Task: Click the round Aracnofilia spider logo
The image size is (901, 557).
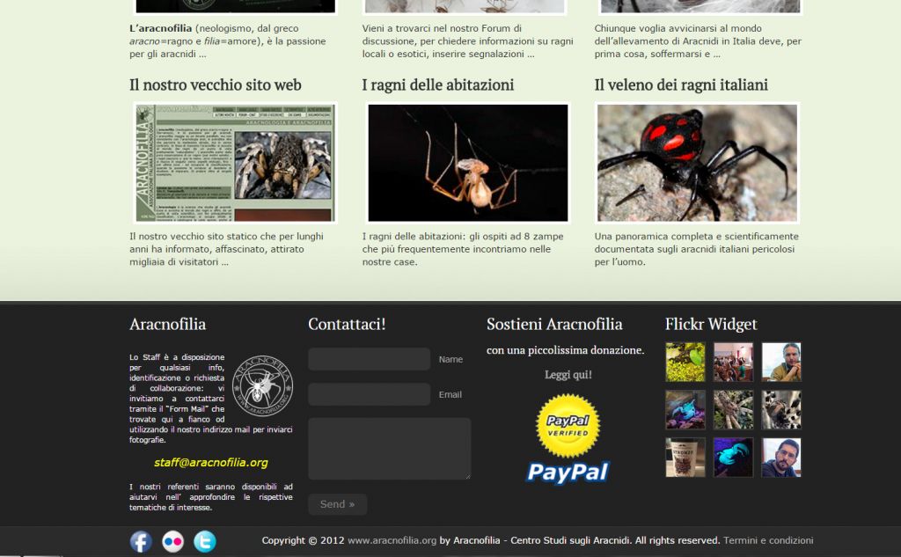Action: [x=262, y=385]
